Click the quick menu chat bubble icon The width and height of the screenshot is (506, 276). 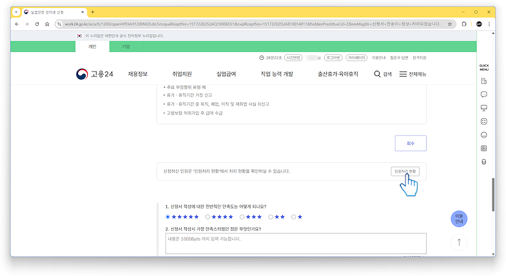tap(483, 95)
